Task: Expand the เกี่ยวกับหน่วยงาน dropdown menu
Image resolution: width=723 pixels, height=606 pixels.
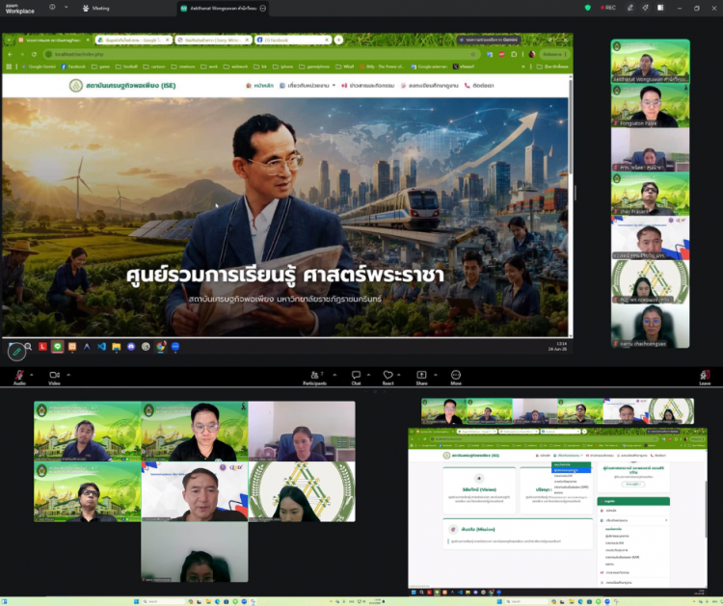Action: point(308,86)
